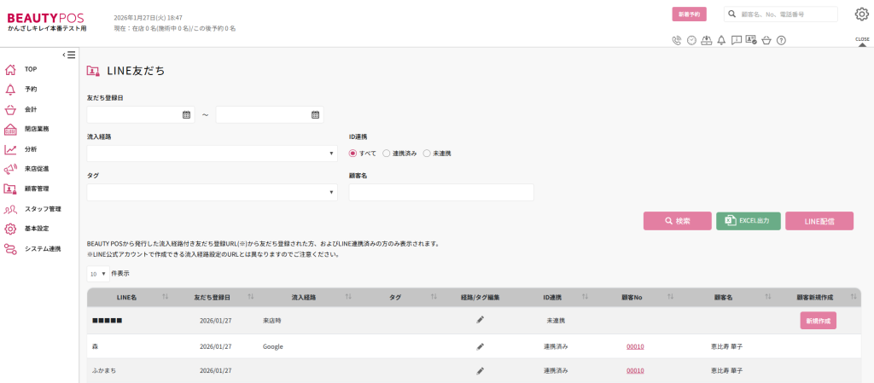Viewport: 874px width, 383px height.
Task: Click the 顧客名 input field
Action: pos(441,193)
